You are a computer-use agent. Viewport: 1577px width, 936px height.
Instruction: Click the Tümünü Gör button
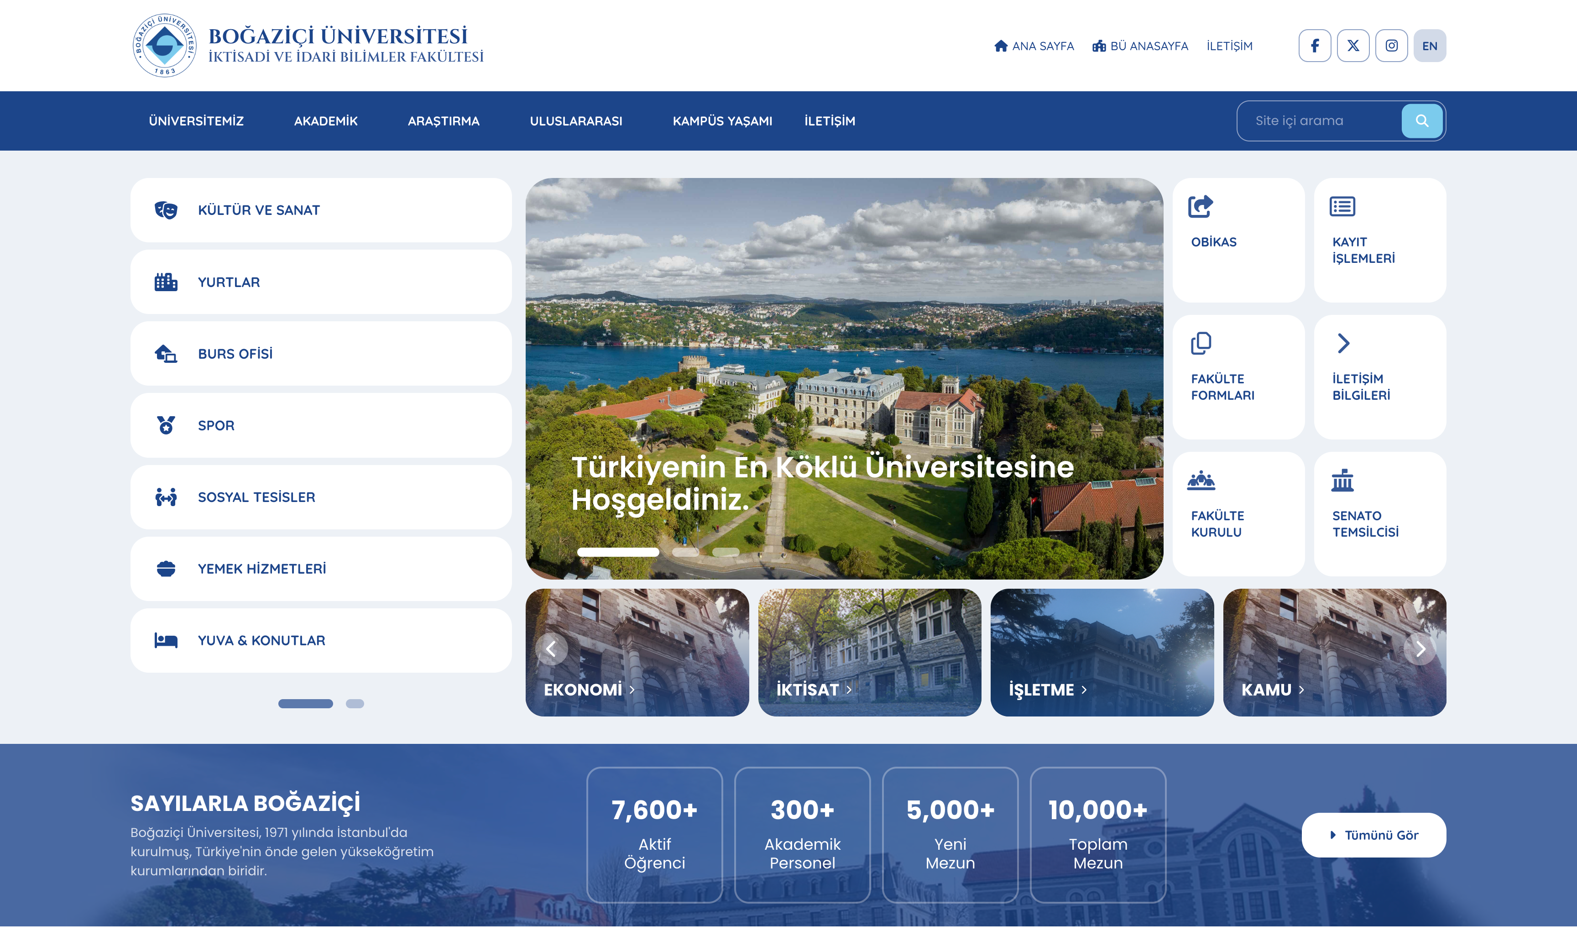[x=1373, y=834]
